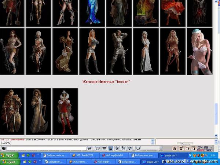Screen dimensions: 220x165
Task: Select the red Santa outfit avatar
Action: click(65, 111)
